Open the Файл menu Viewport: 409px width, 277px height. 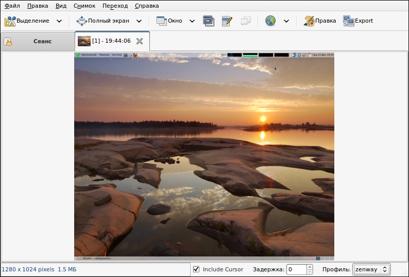coord(12,6)
